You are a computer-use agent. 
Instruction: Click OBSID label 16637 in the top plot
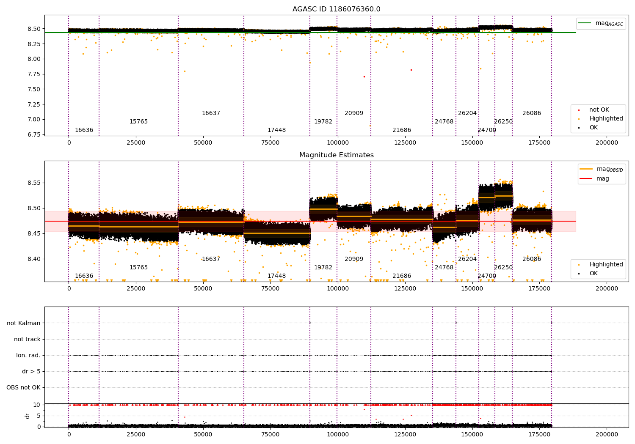coord(211,113)
